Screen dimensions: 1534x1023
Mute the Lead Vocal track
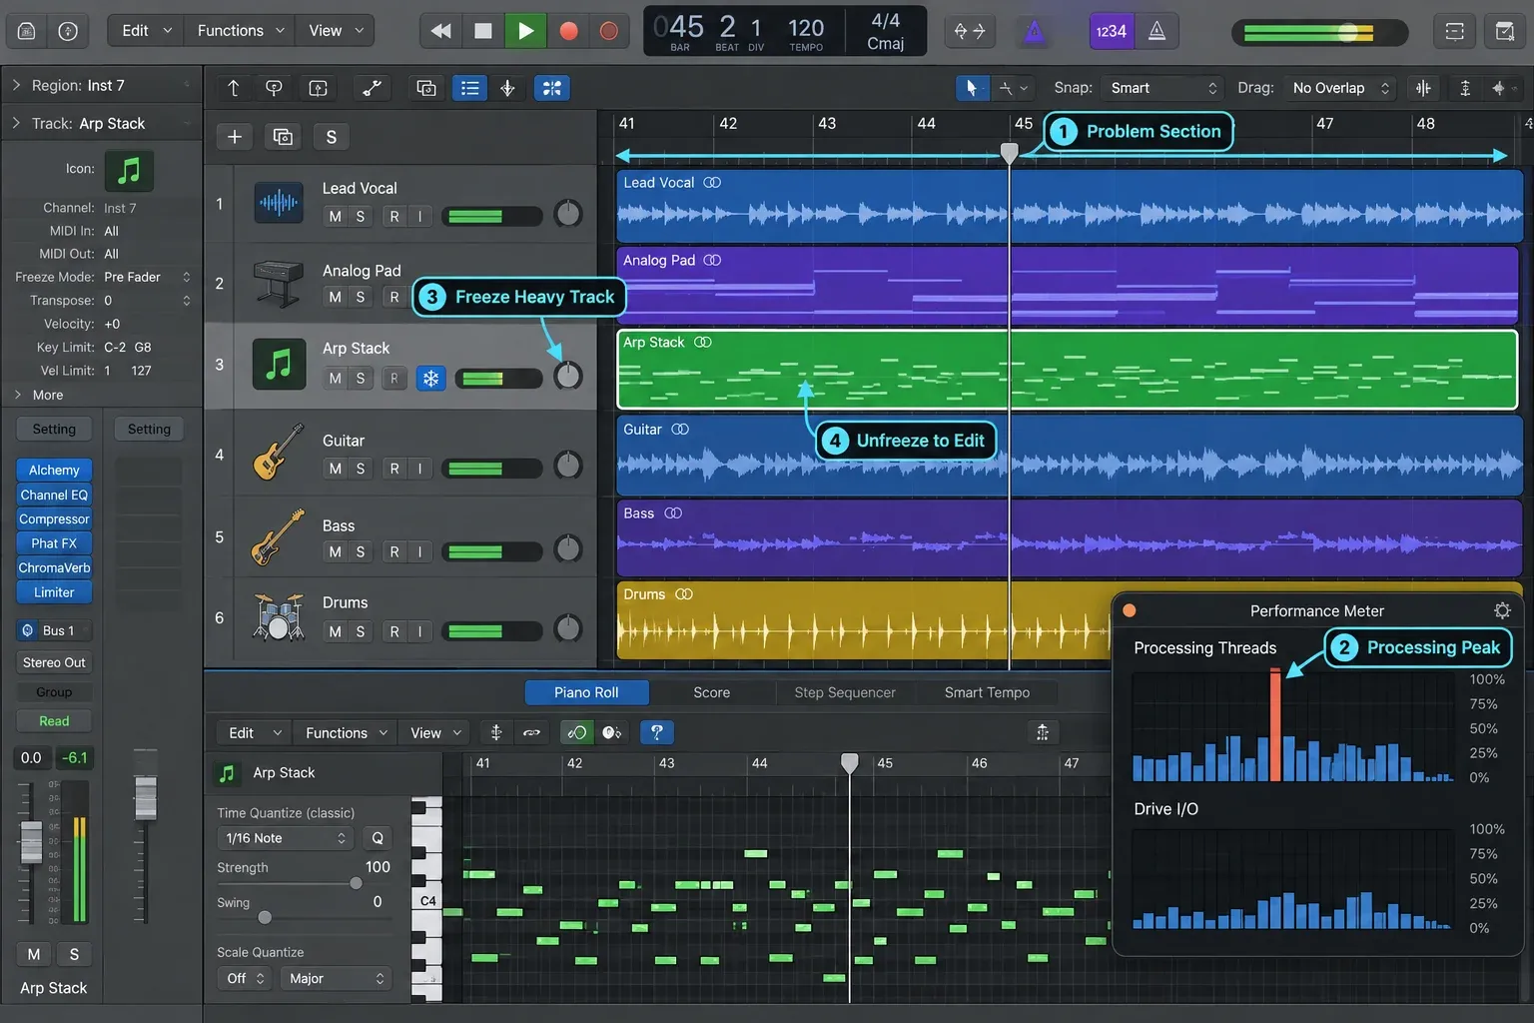tap(335, 217)
